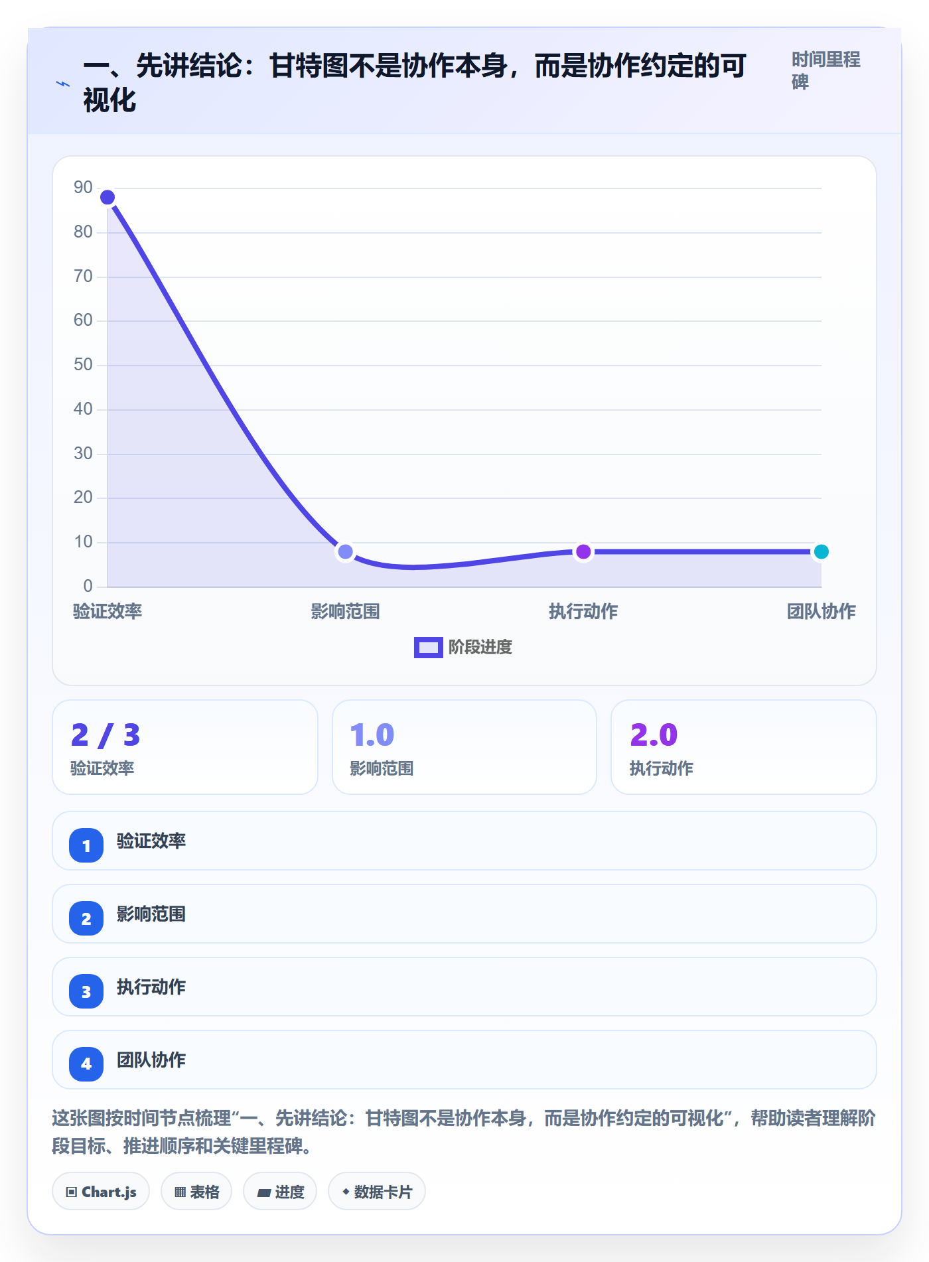
Task: Click the 数据卡片 tag chip
Action: pyautogui.click(x=377, y=1192)
